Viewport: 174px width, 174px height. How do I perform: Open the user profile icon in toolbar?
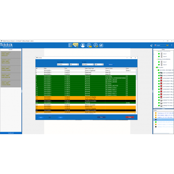point(83,45)
